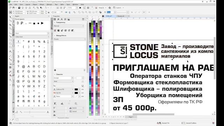
Task: Open the Character tab (A) in Properties
Action: pyautogui.click(x=62, y=19)
